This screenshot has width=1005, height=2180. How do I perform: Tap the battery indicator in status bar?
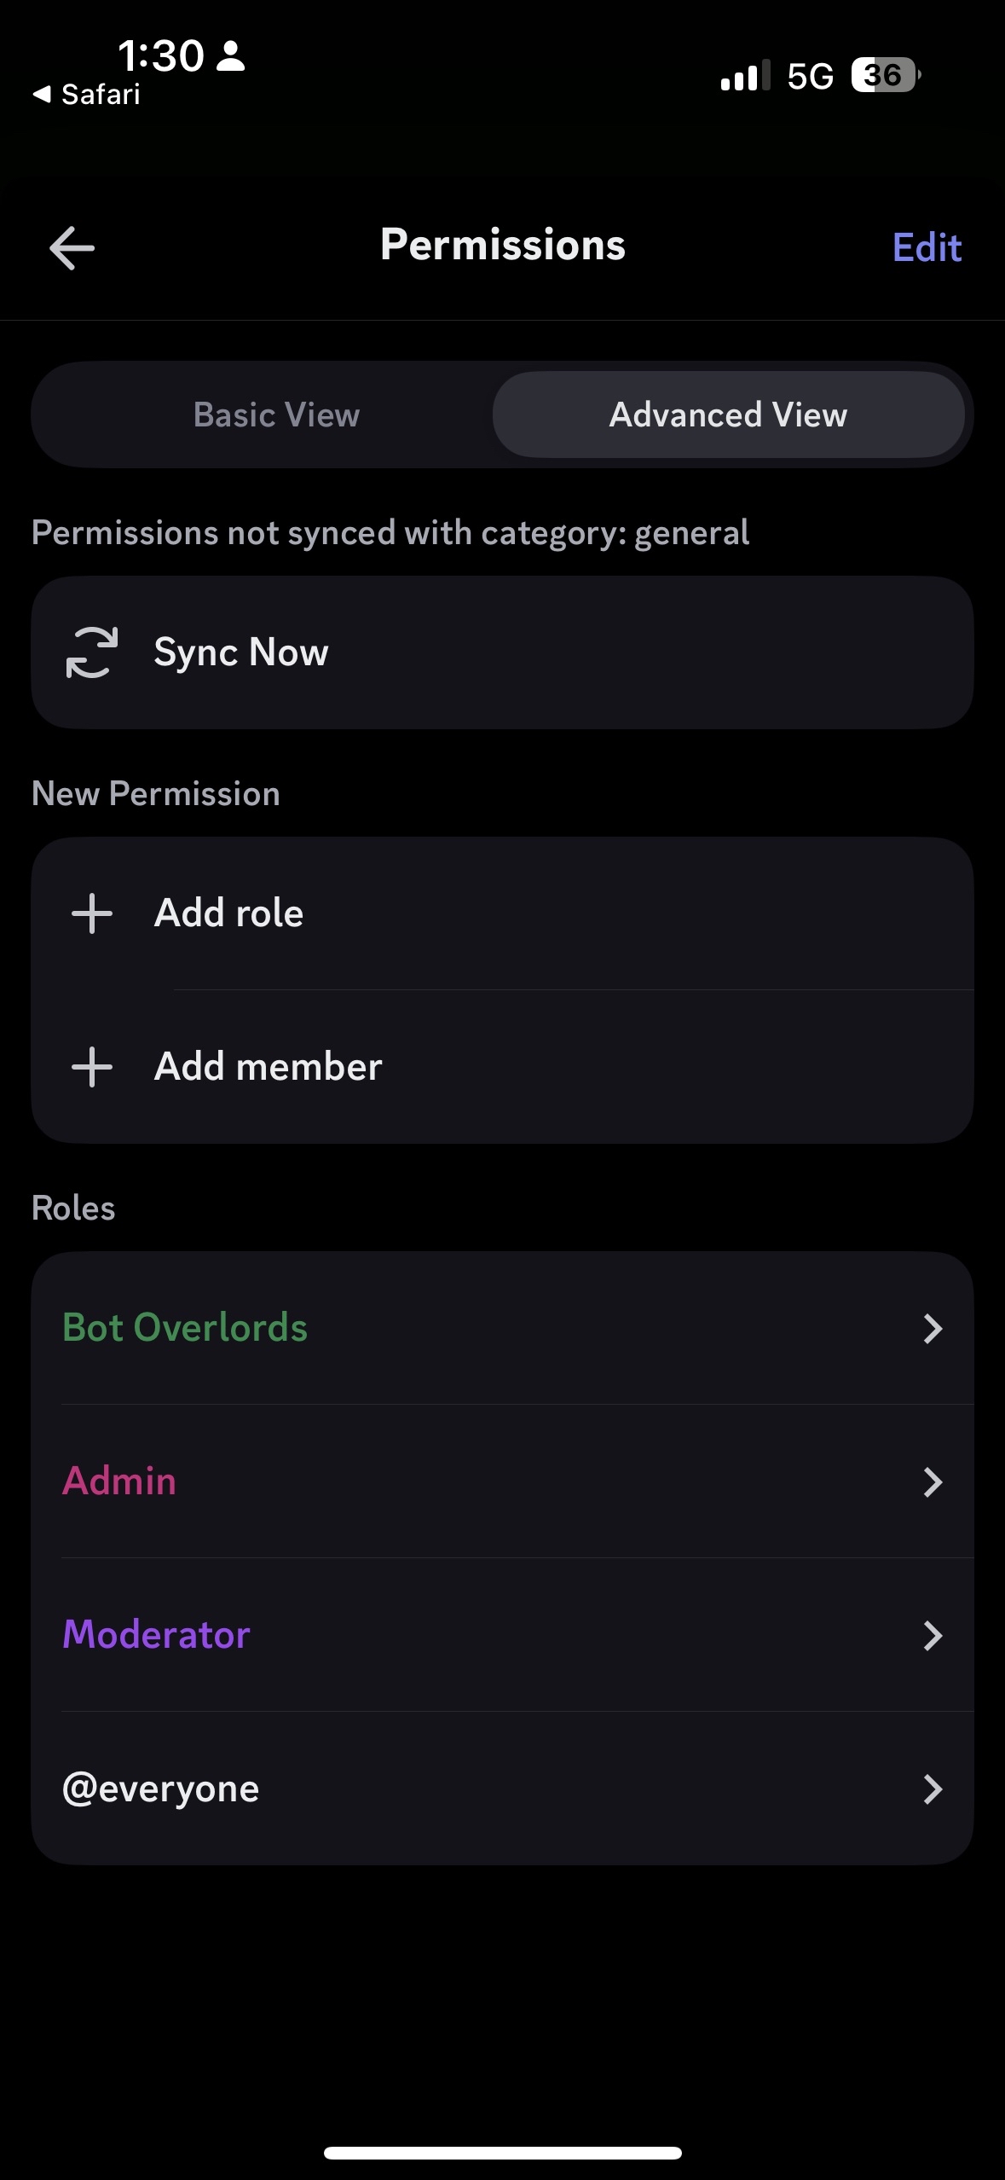pyautogui.click(x=886, y=75)
